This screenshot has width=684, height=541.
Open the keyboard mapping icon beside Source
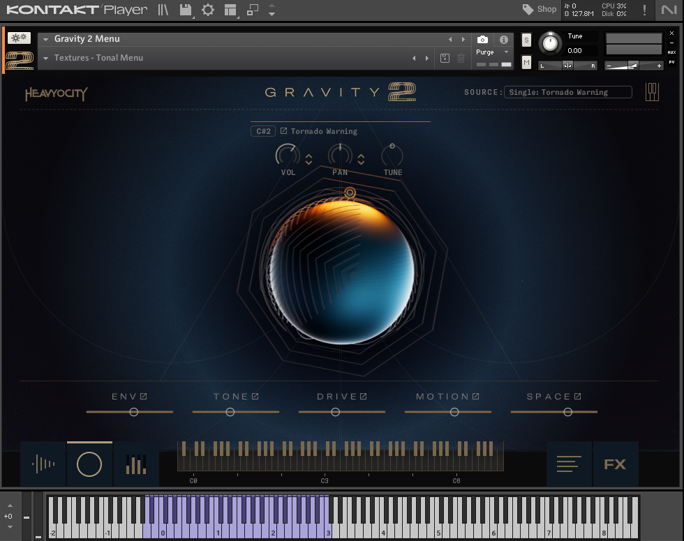tap(652, 92)
